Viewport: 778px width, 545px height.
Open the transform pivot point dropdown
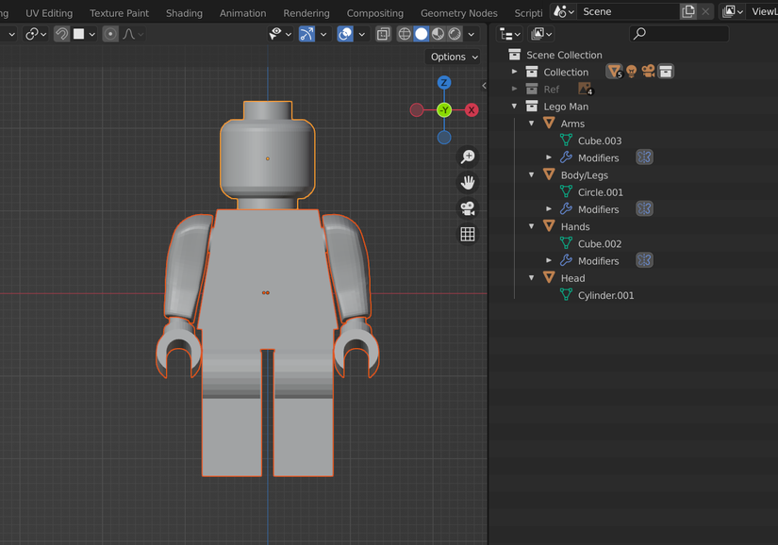tap(36, 34)
